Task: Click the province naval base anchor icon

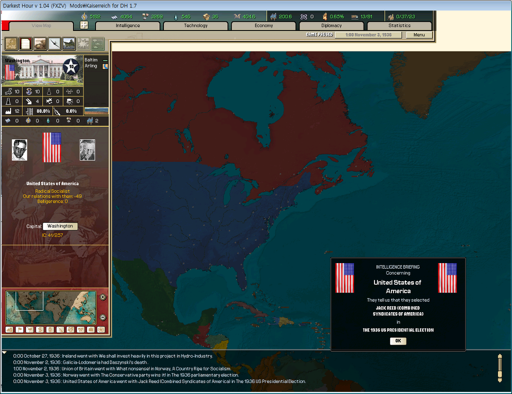Action: pyautogui.click(x=28, y=92)
